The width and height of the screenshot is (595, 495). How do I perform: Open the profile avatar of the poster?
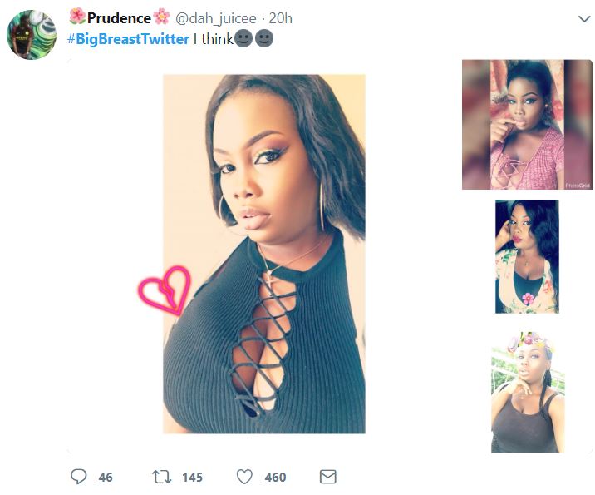point(32,35)
